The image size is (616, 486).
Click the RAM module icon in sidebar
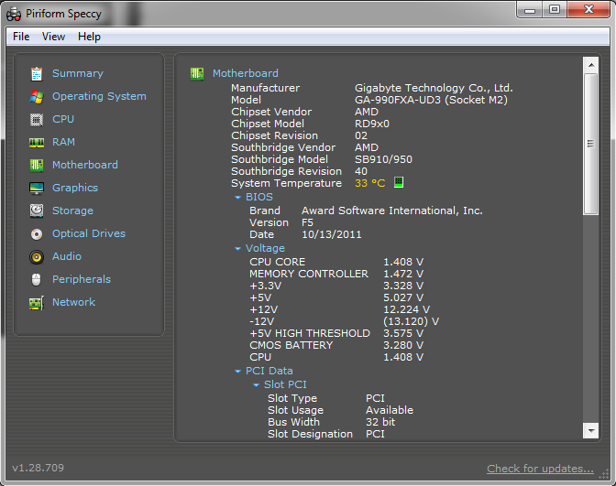[37, 143]
